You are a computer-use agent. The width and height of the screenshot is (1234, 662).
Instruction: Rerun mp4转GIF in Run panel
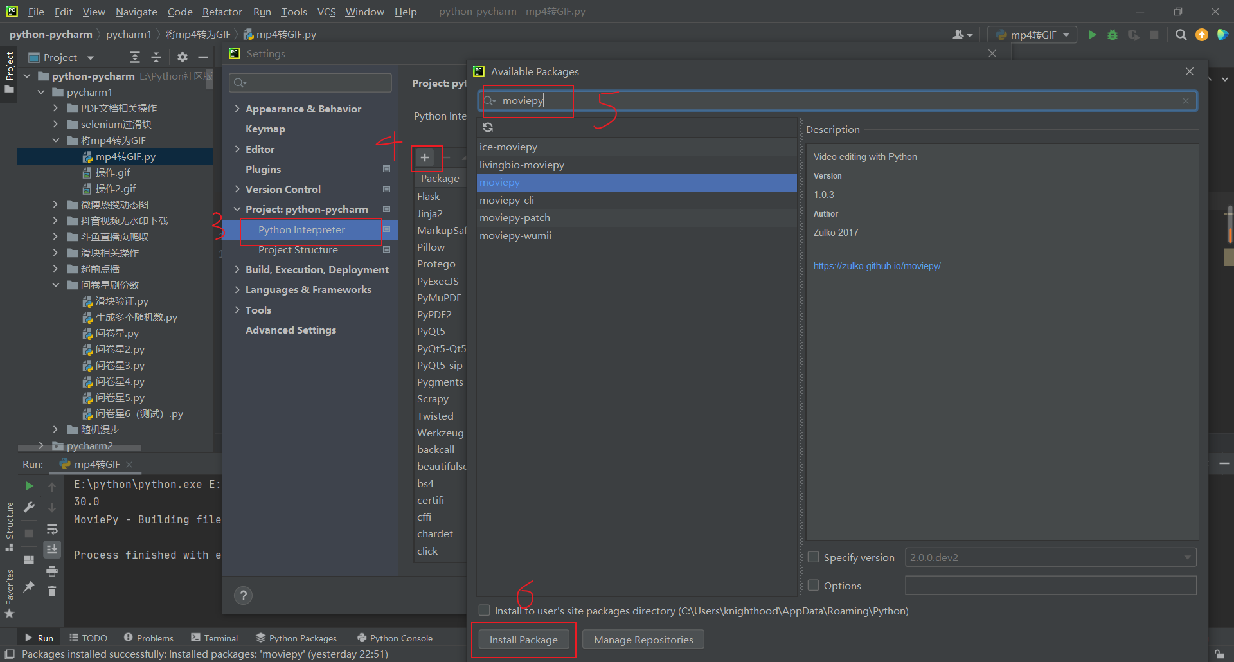coord(29,486)
